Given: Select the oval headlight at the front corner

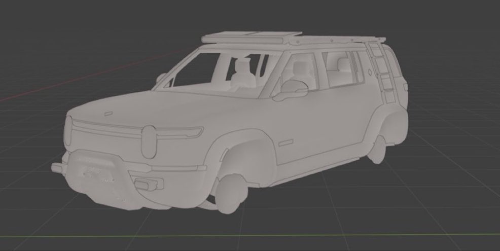Looking at the screenshot, I should point(149,142).
